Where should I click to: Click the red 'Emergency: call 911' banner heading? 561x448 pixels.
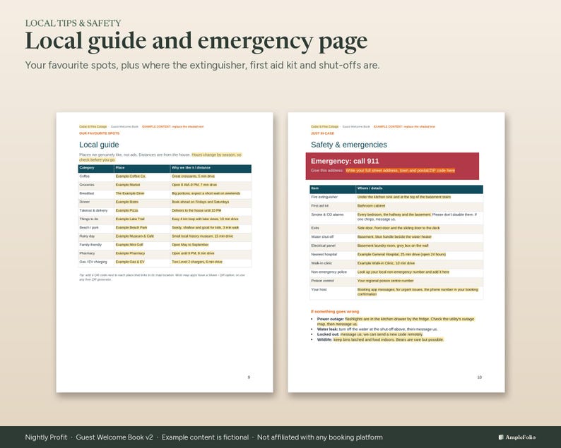pos(345,161)
